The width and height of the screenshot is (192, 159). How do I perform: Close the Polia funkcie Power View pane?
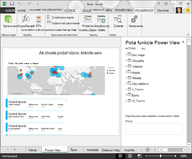pyautogui.click(x=183, y=42)
